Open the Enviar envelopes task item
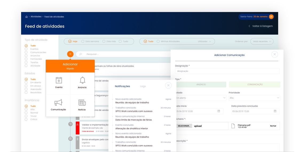Viewport: 307px width, 152px height. pos(92,143)
